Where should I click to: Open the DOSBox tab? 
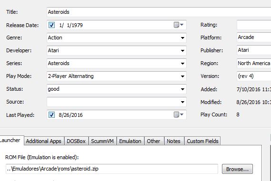pyautogui.click(x=76, y=141)
